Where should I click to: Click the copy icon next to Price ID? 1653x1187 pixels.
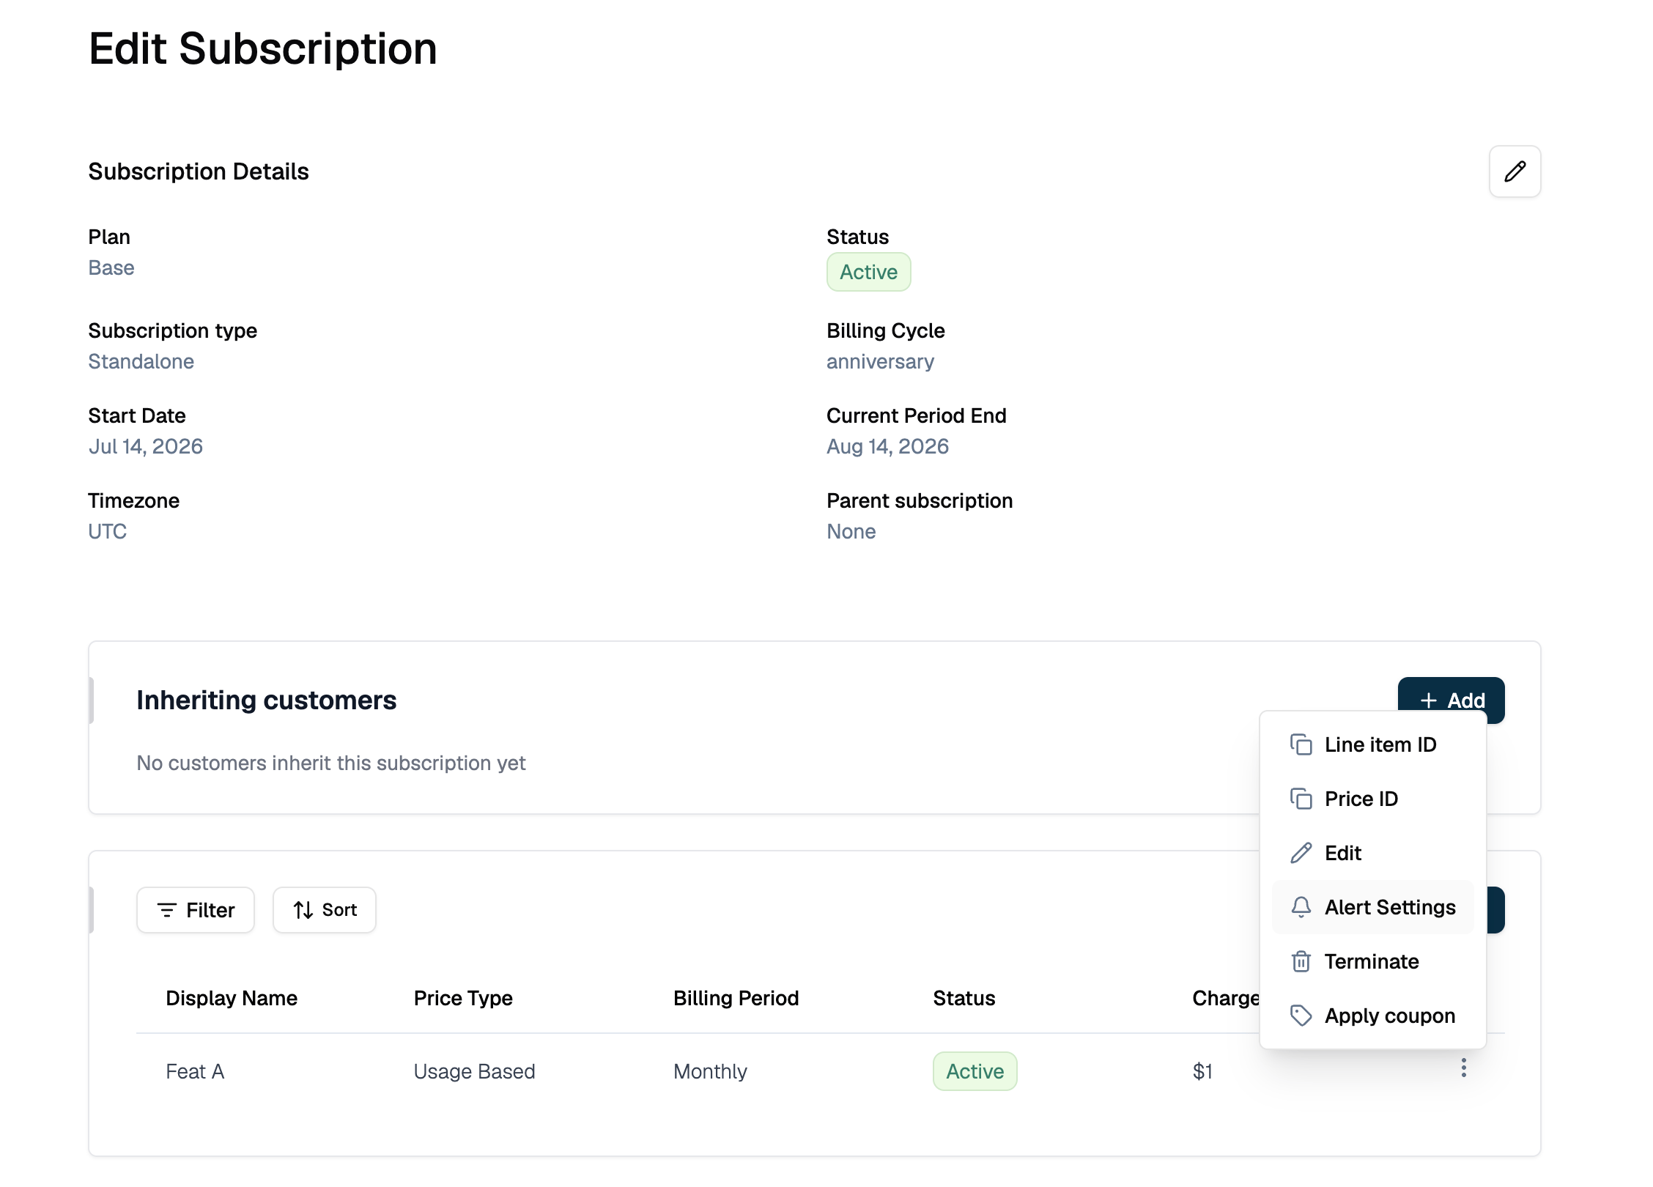(1301, 799)
